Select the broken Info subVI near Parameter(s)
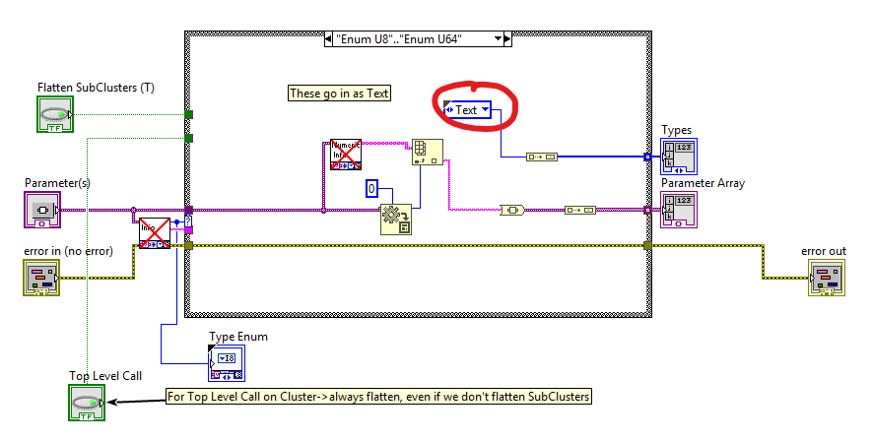 coord(155,232)
